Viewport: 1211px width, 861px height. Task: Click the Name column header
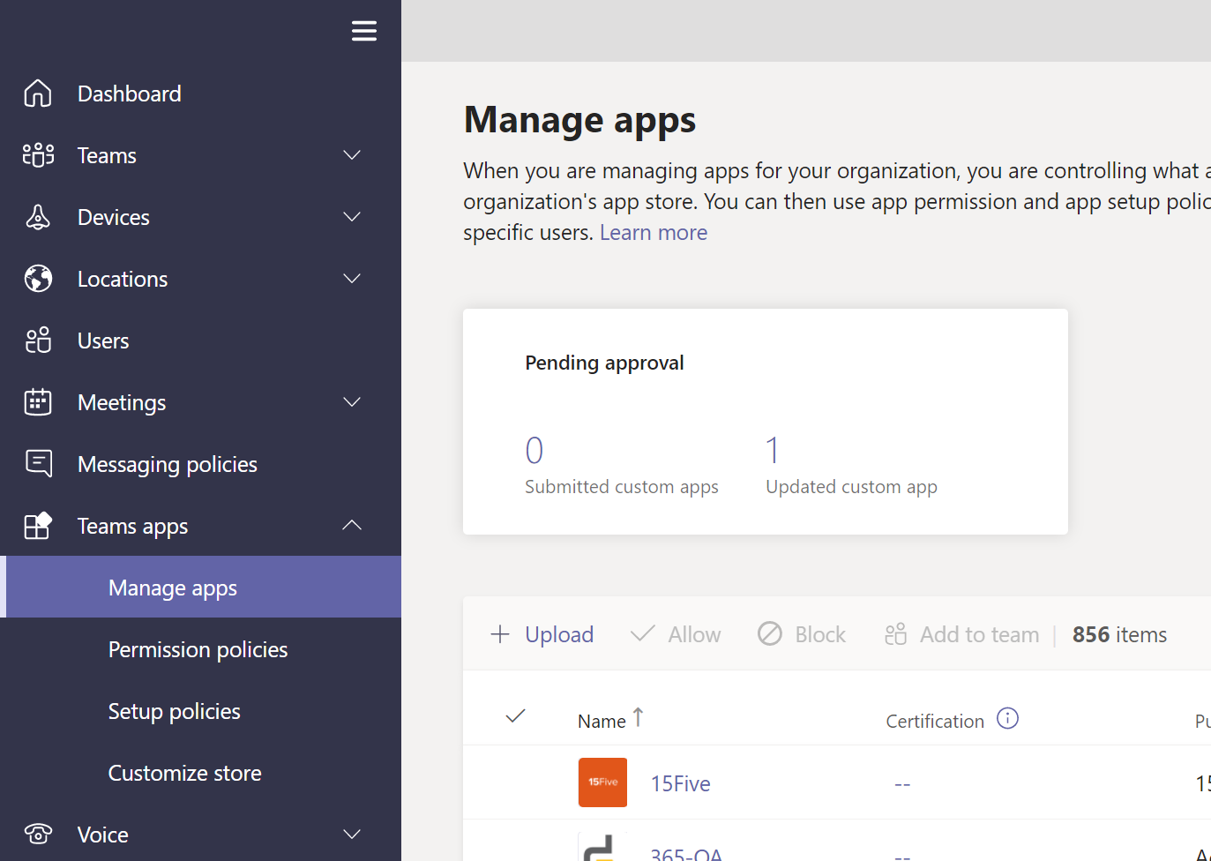[602, 721]
